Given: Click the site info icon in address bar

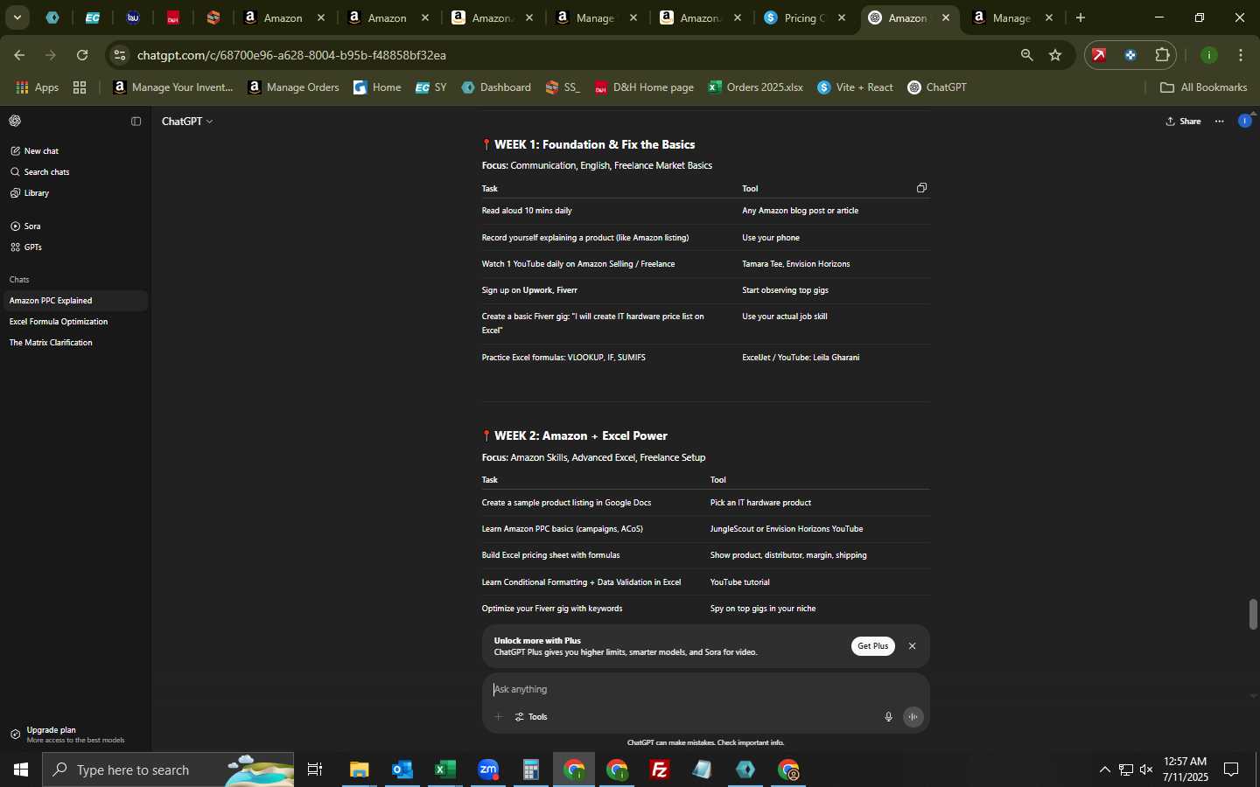Looking at the screenshot, I should coord(120,55).
